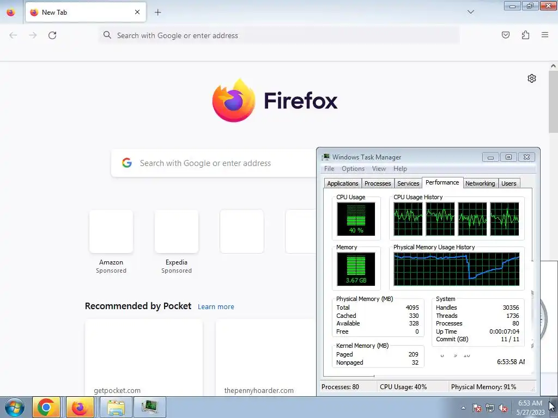Open the thepennyhoarder.com story card
This screenshot has width=558, height=418.
[265, 357]
